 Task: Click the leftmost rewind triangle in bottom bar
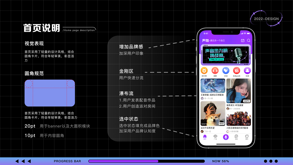(x=17, y=161)
